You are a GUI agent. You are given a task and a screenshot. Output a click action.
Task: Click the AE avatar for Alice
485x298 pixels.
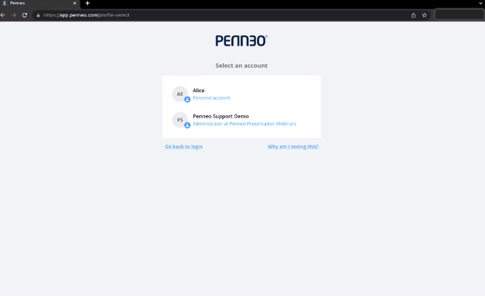click(180, 94)
